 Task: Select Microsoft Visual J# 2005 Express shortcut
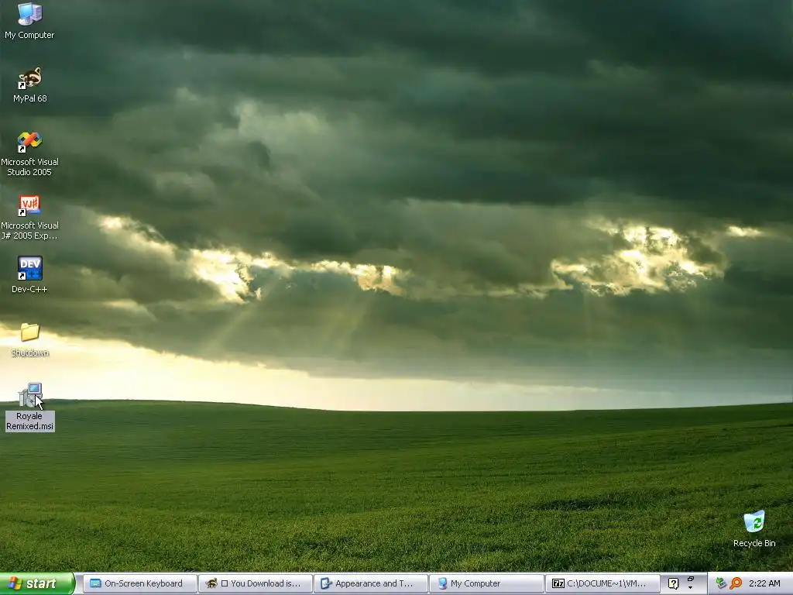tap(29, 218)
